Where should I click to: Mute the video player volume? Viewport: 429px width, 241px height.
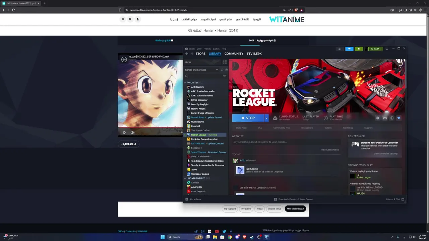tap(132, 133)
